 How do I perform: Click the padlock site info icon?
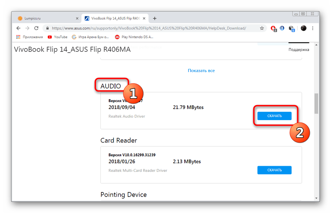(x=47, y=28)
